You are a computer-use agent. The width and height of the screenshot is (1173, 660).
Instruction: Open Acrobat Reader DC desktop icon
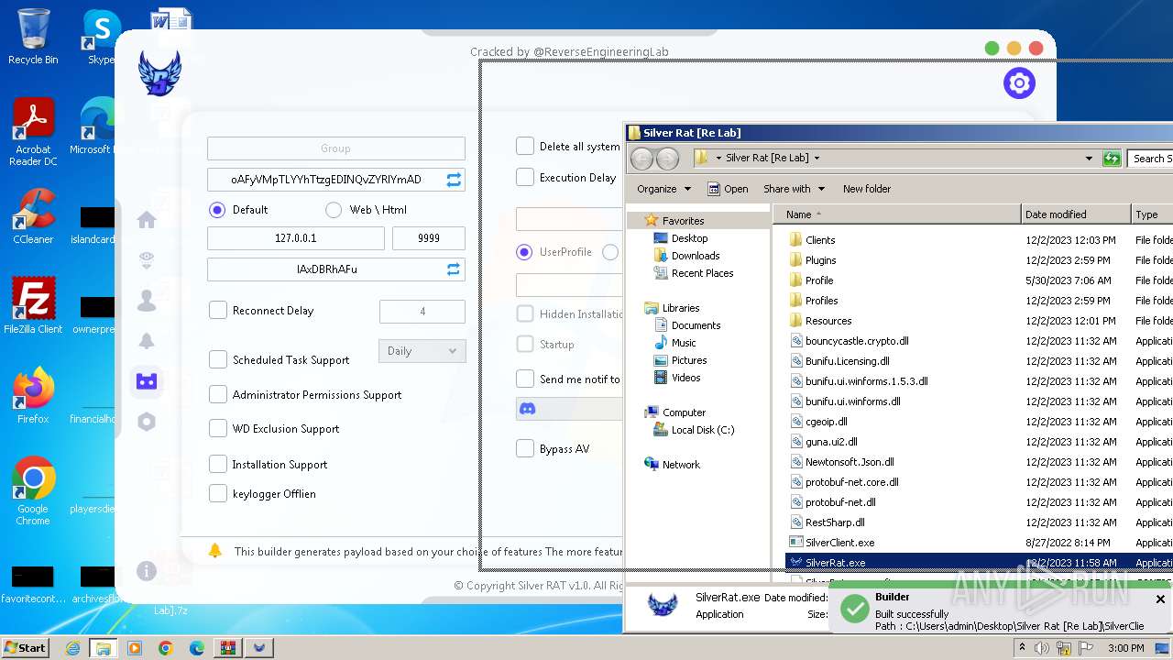(x=33, y=133)
